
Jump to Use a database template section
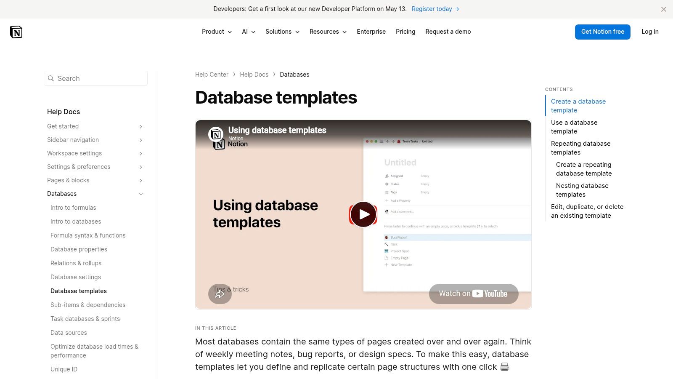click(574, 127)
